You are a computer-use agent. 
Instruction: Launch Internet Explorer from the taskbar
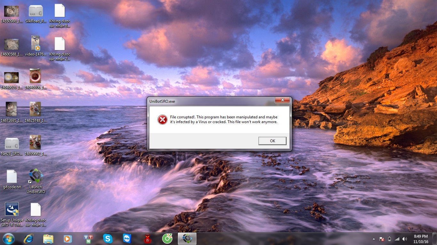click(x=28, y=239)
